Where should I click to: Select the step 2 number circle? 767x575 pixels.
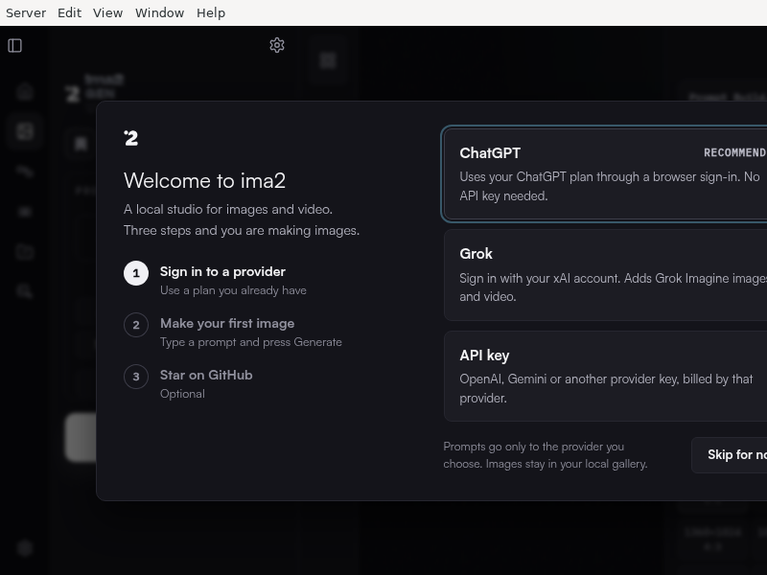tap(136, 325)
